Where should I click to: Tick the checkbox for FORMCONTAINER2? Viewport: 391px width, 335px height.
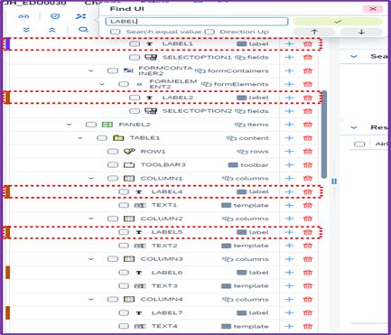tap(113, 70)
